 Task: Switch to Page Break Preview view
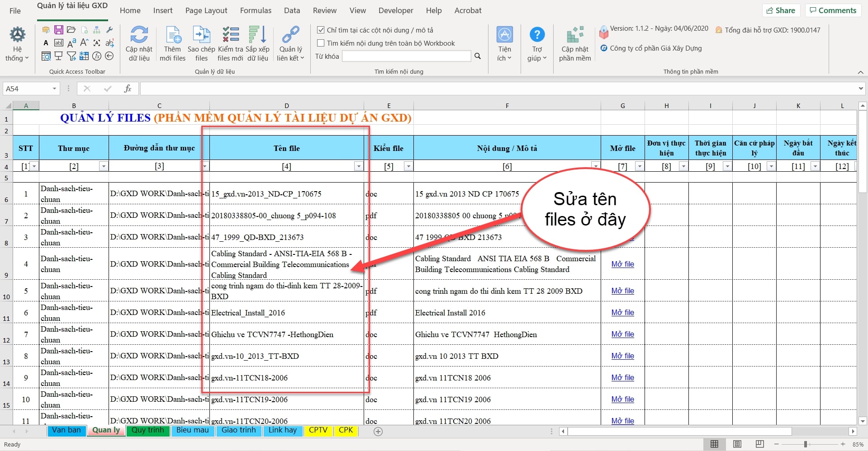pyautogui.click(x=760, y=444)
